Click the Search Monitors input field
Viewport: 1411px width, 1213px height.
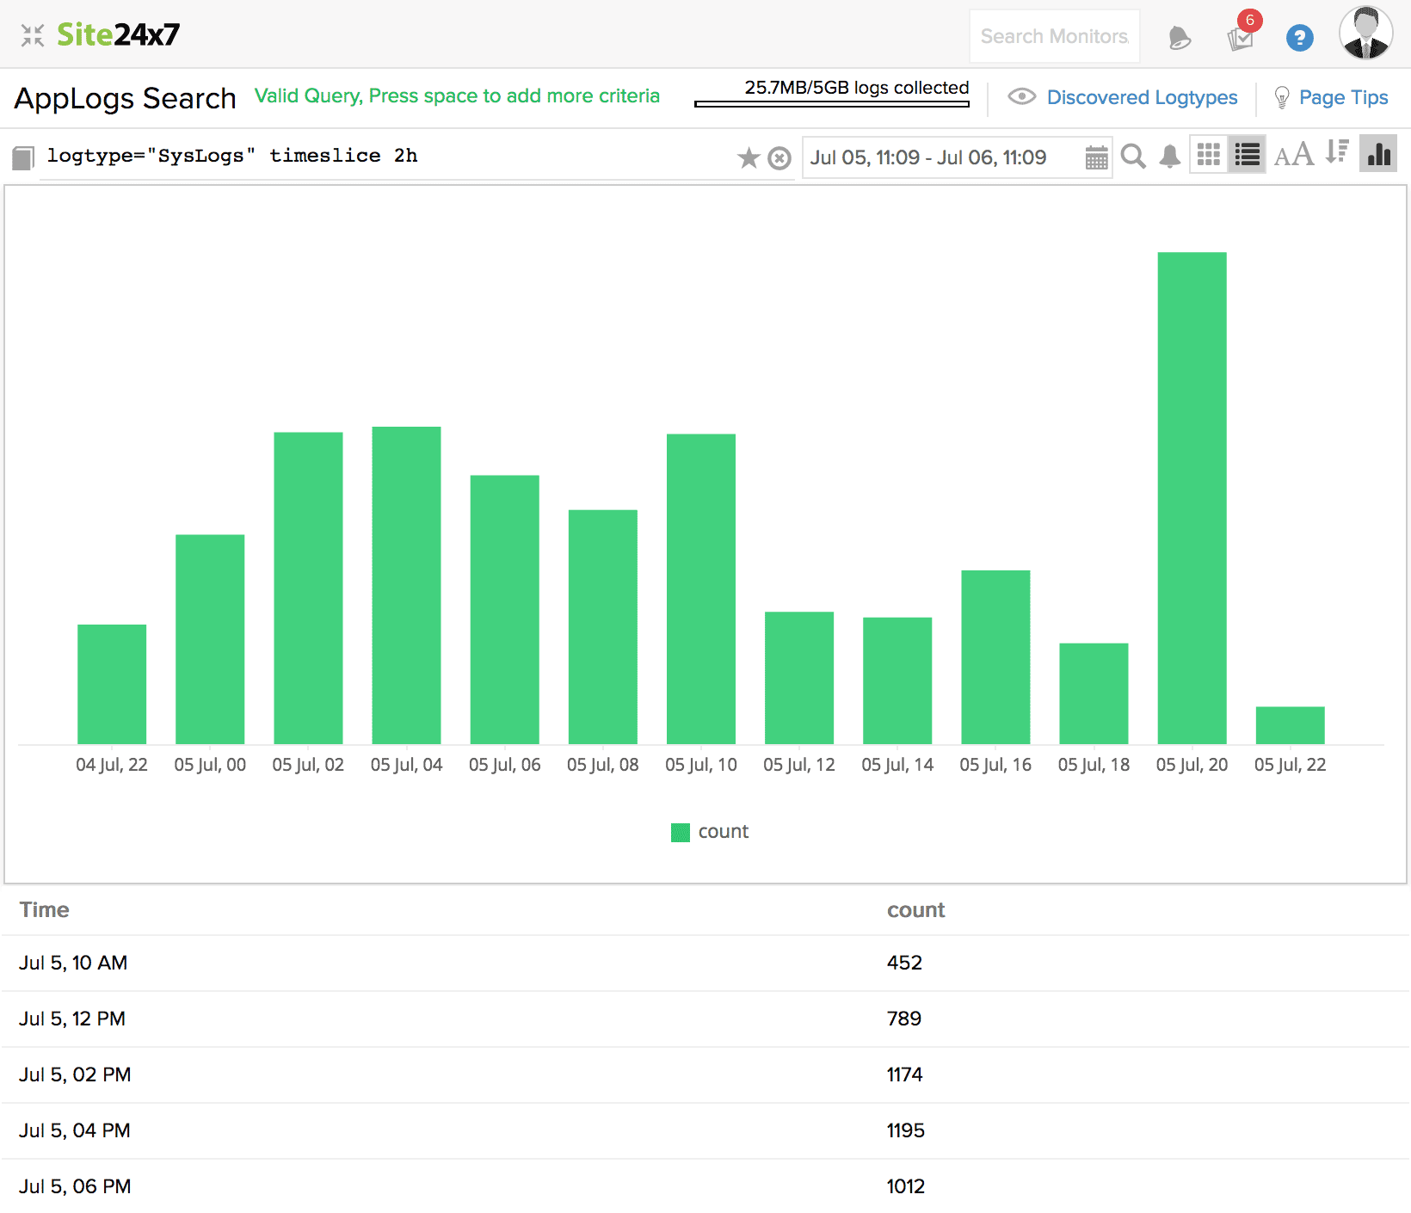tap(1054, 36)
